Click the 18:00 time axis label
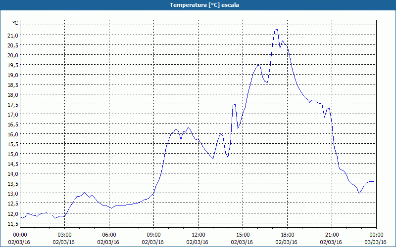This screenshot has height=247, width=396. 288,235
